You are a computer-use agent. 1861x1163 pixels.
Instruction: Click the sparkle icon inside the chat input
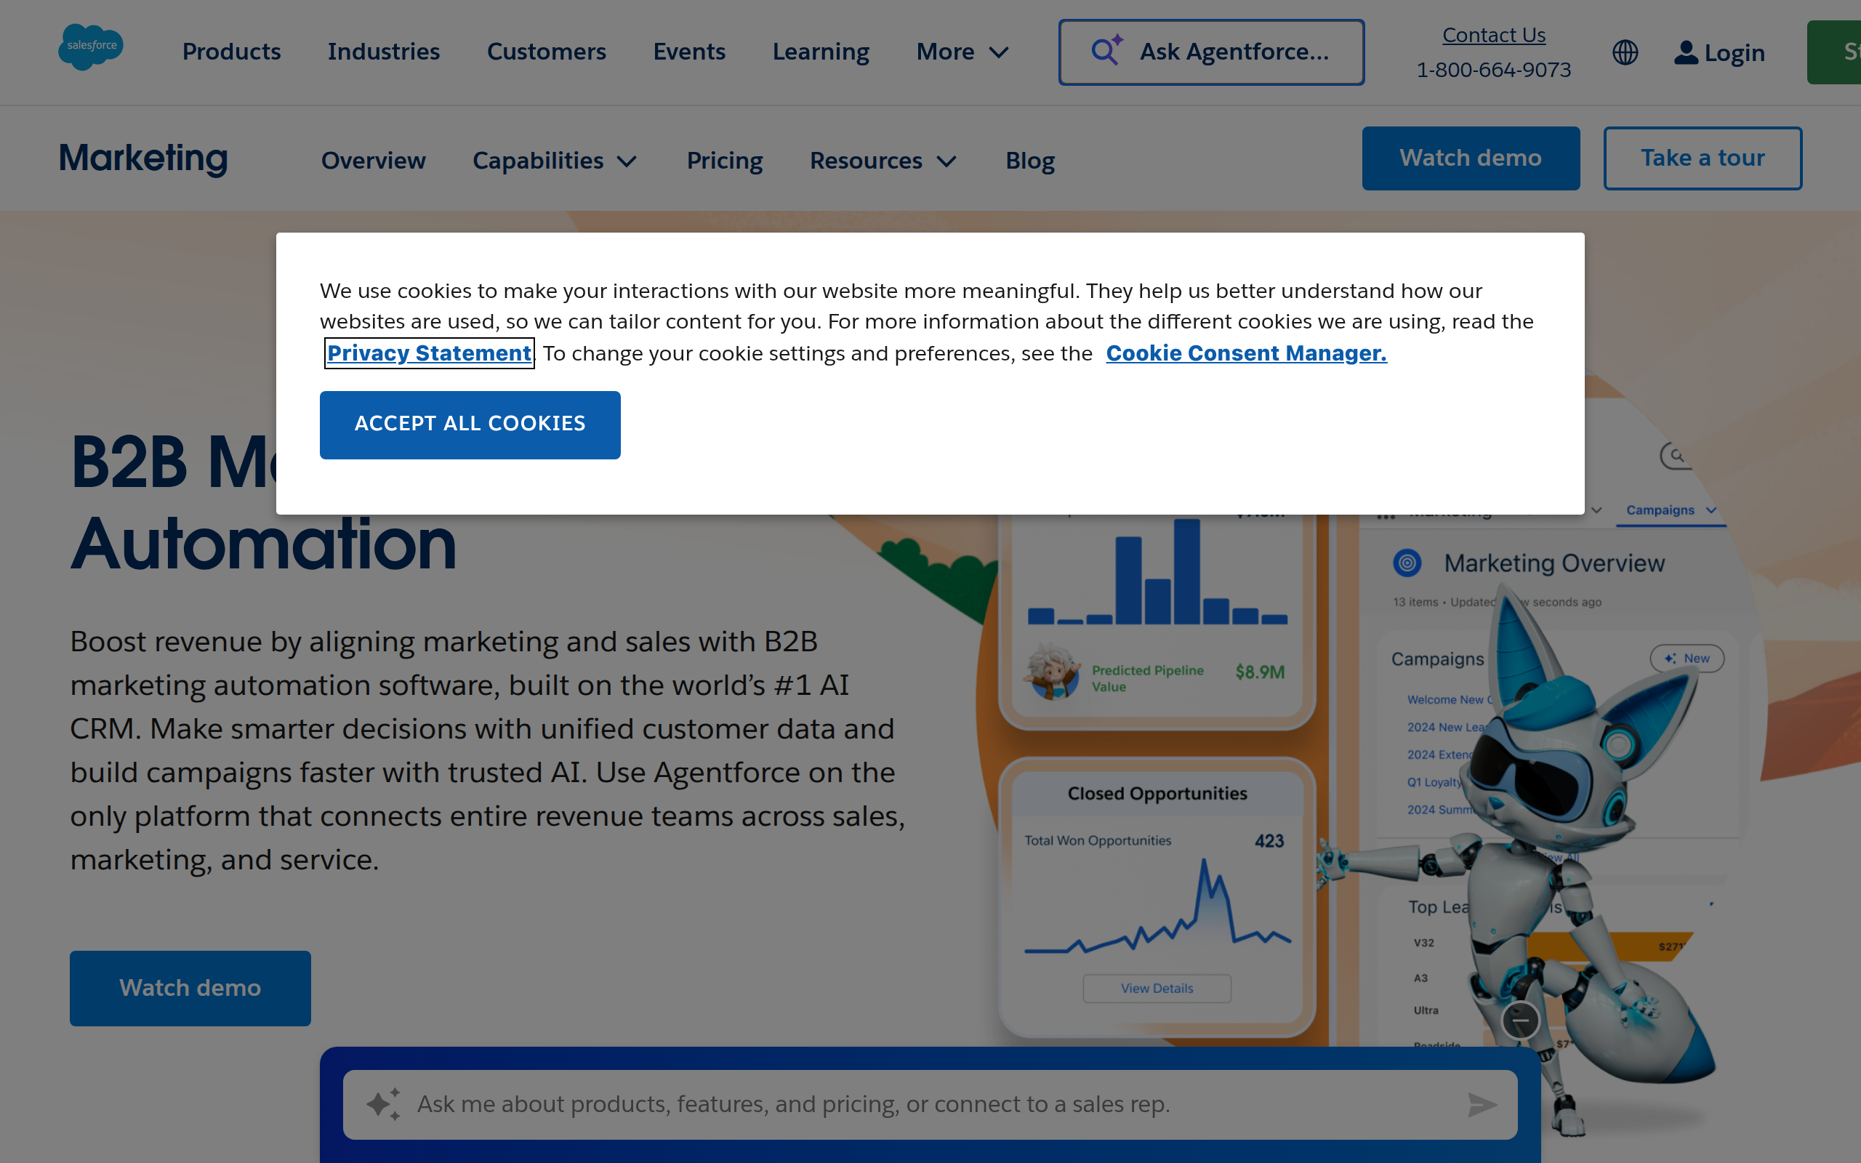(382, 1103)
